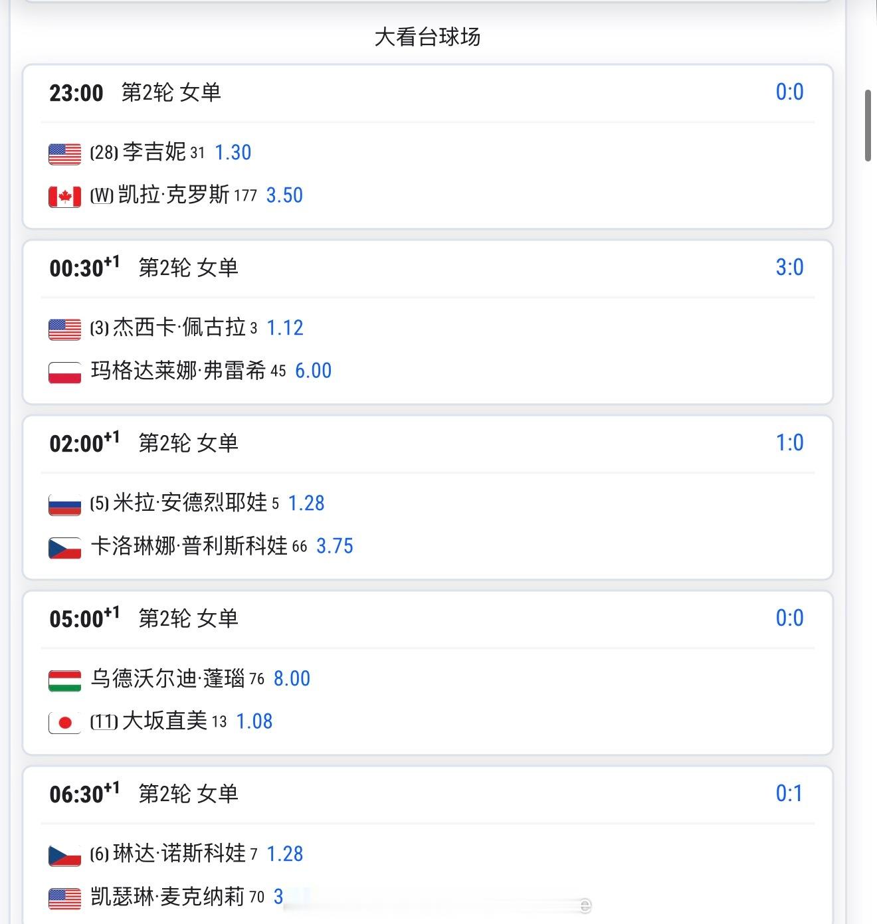Click the Czech flag beside 琳达·诺斯科娃
The image size is (877, 924).
65,856
